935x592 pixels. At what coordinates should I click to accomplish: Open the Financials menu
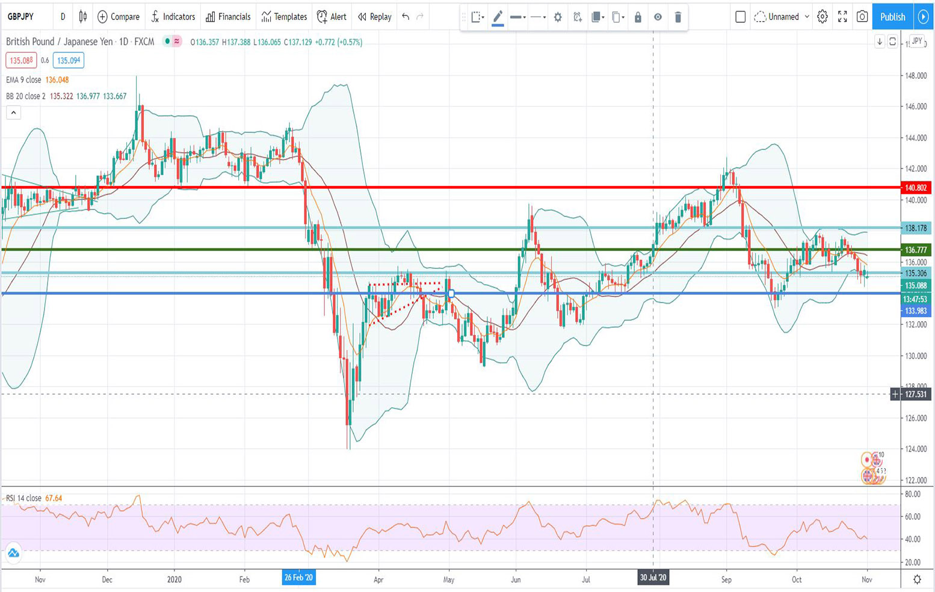[228, 17]
